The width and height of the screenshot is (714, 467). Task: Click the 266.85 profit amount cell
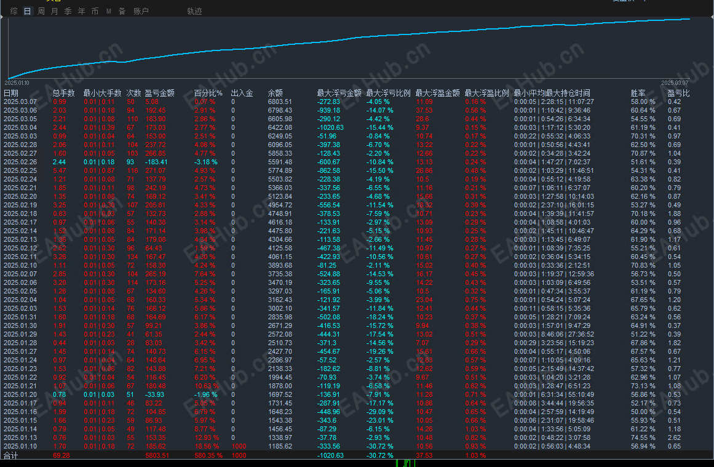(x=156, y=154)
